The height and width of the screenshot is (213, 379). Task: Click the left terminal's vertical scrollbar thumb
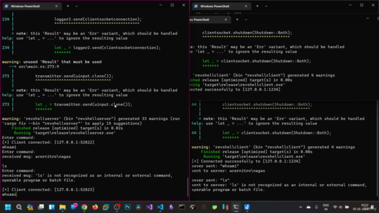pos(188,187)
